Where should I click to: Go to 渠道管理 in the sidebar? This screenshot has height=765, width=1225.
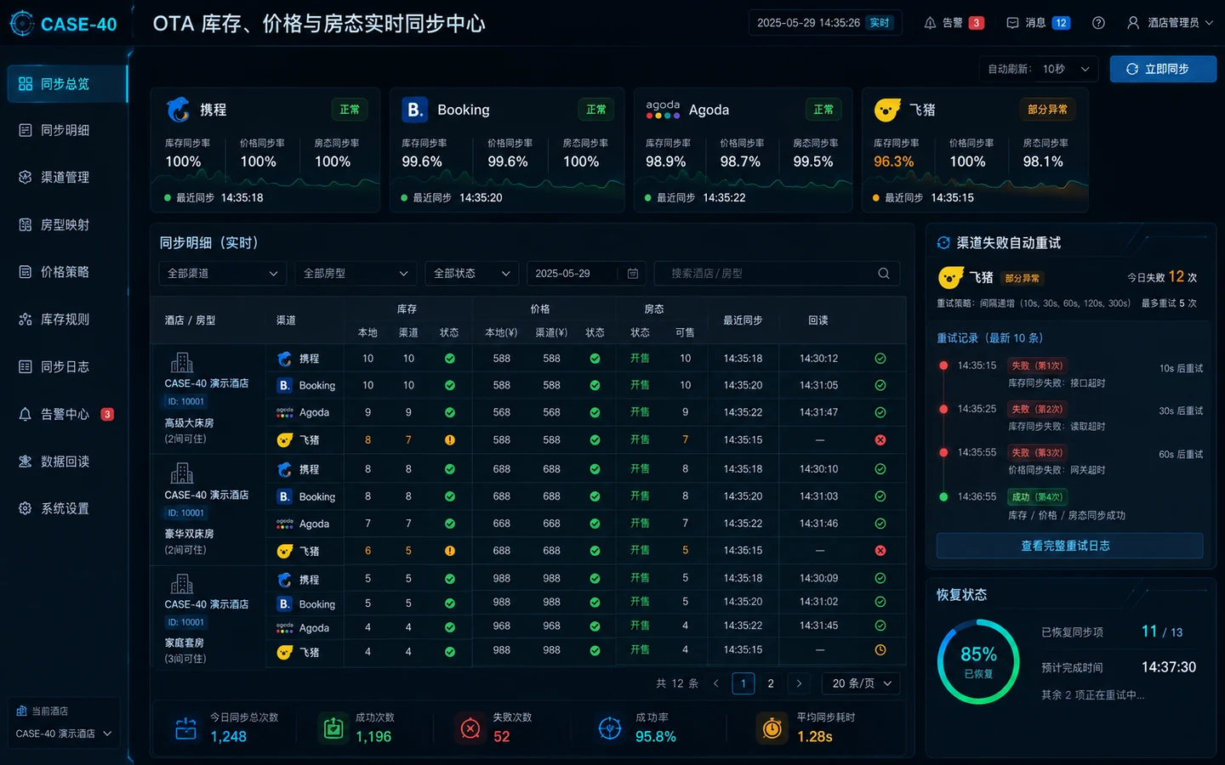65,178
